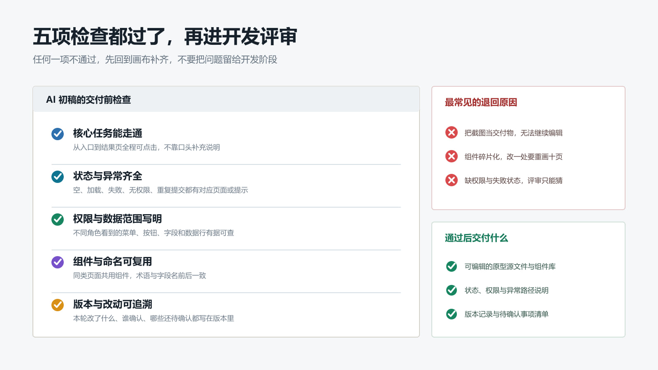Click the text 缺权限与失败状态，评审只能猜
Image resolution: width=658 pixels, height=370 pixels.
coord(514,180)
